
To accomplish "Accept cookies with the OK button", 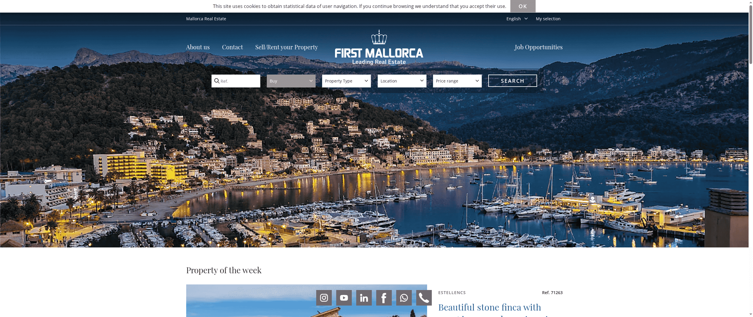I will (x=523, y=6).
